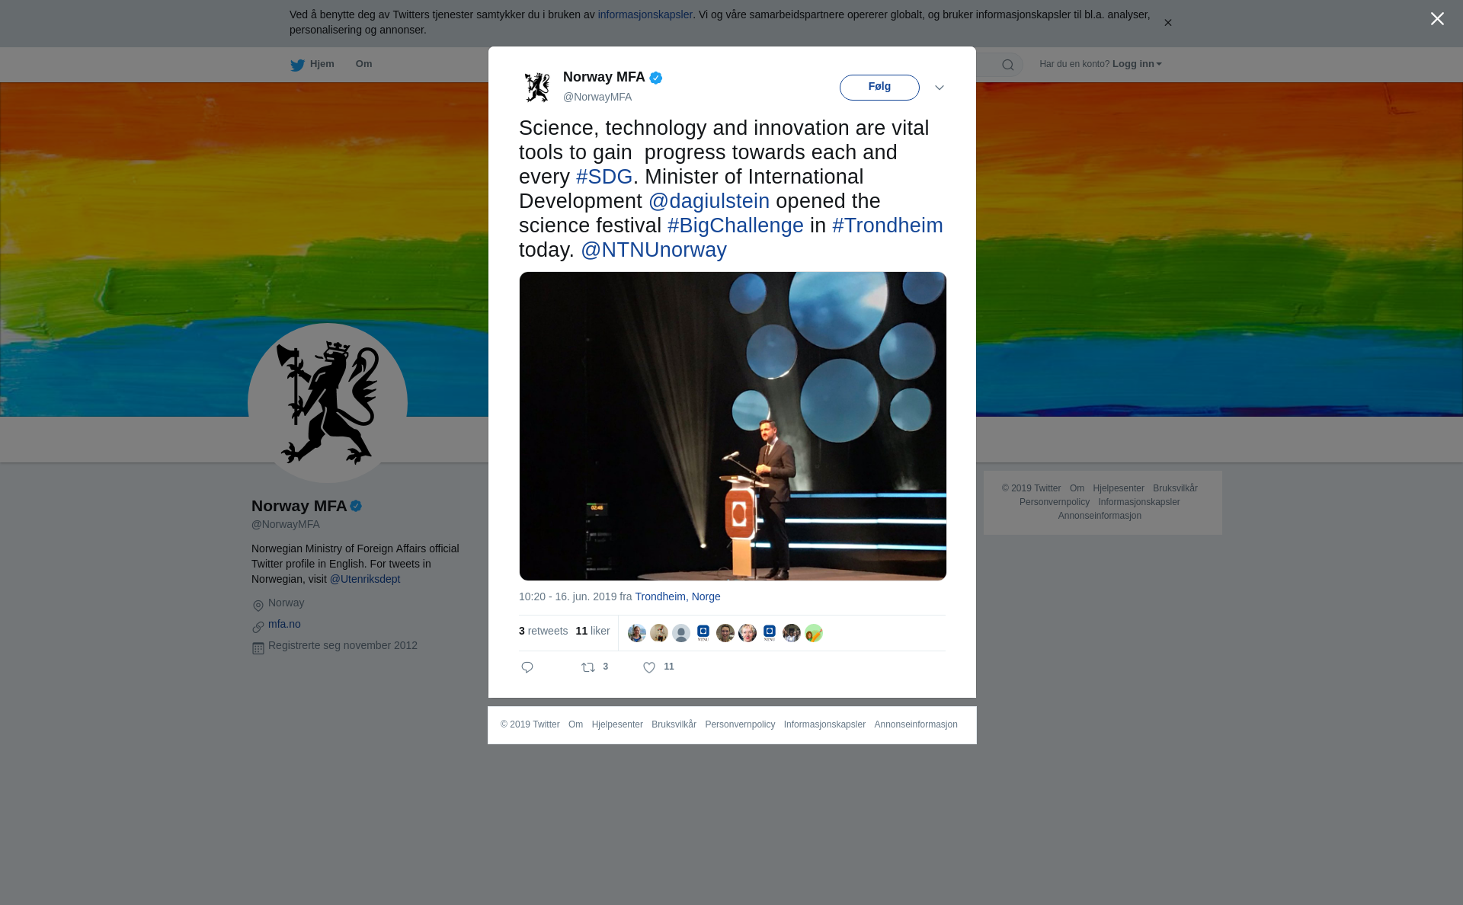This screenshot has width=1463, height=905.
Task: Open the tweet's stage photo
Action: tap(732, 426)
